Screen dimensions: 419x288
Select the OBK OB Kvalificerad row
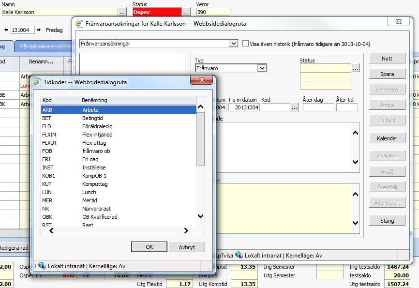(x=119, y=217)
